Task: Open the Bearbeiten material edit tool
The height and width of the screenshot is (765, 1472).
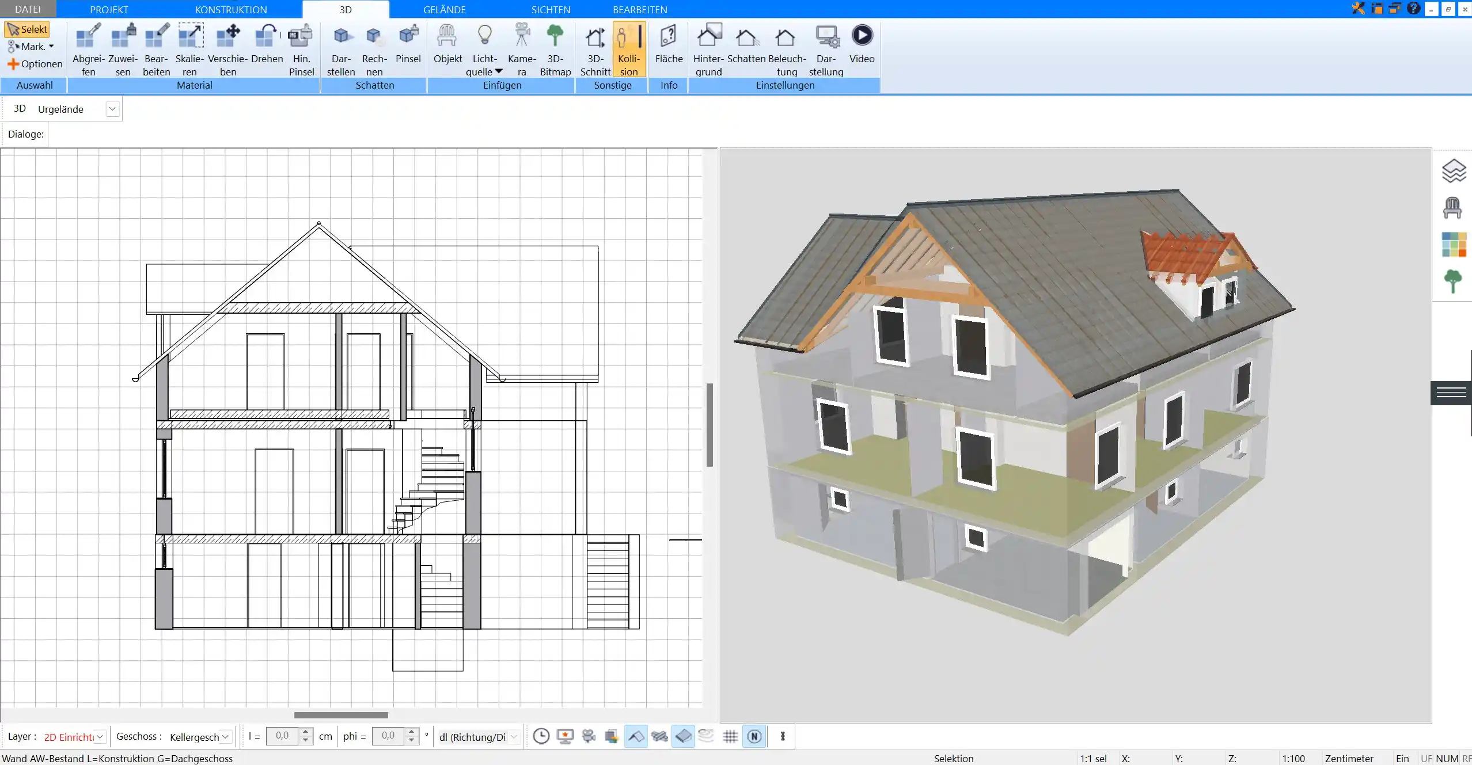Action: click(x=156, y=50)
